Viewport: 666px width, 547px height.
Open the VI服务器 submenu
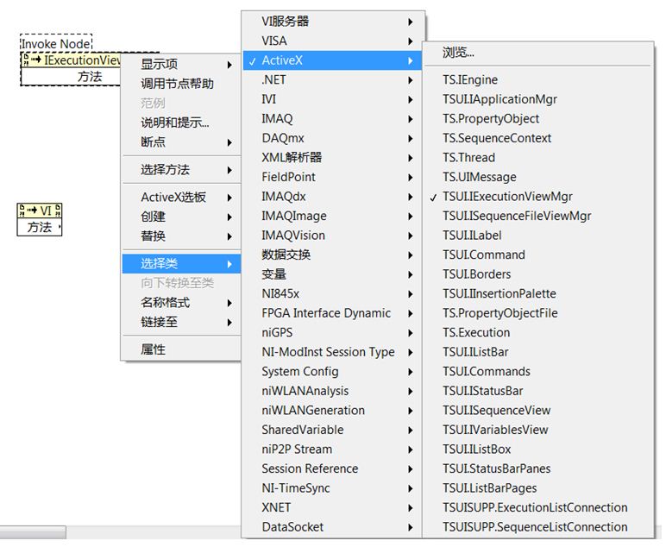[x=285, y=22]
